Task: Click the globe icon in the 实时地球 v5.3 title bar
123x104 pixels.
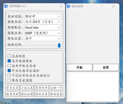Action: [x=6, y=6]
